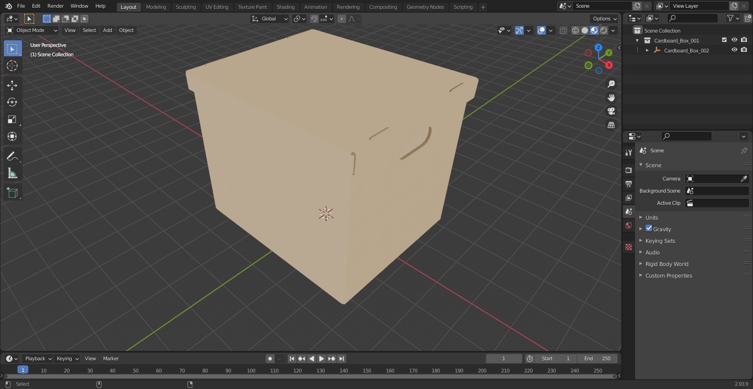
Task: Open the outliner filter dropdown
Action: click(x=733, y=18)
